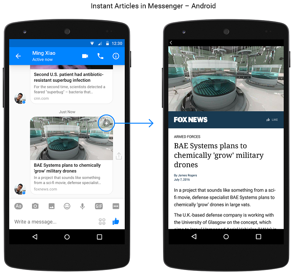
Task: Open the GIF picker
Action: (x=99, y=206)
